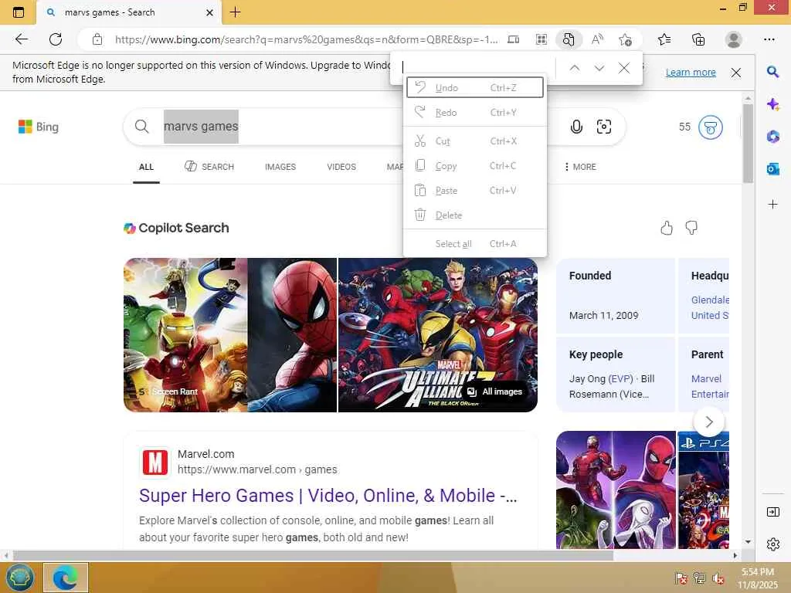791x593 pixels.
Task: Reload the page with the Refresh icon
Action: tap(56, 39)
